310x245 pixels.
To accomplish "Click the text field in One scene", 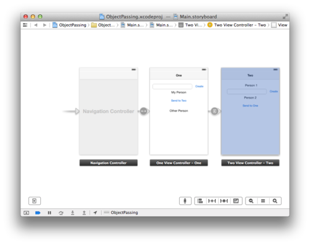I will [x=172, y=86].
